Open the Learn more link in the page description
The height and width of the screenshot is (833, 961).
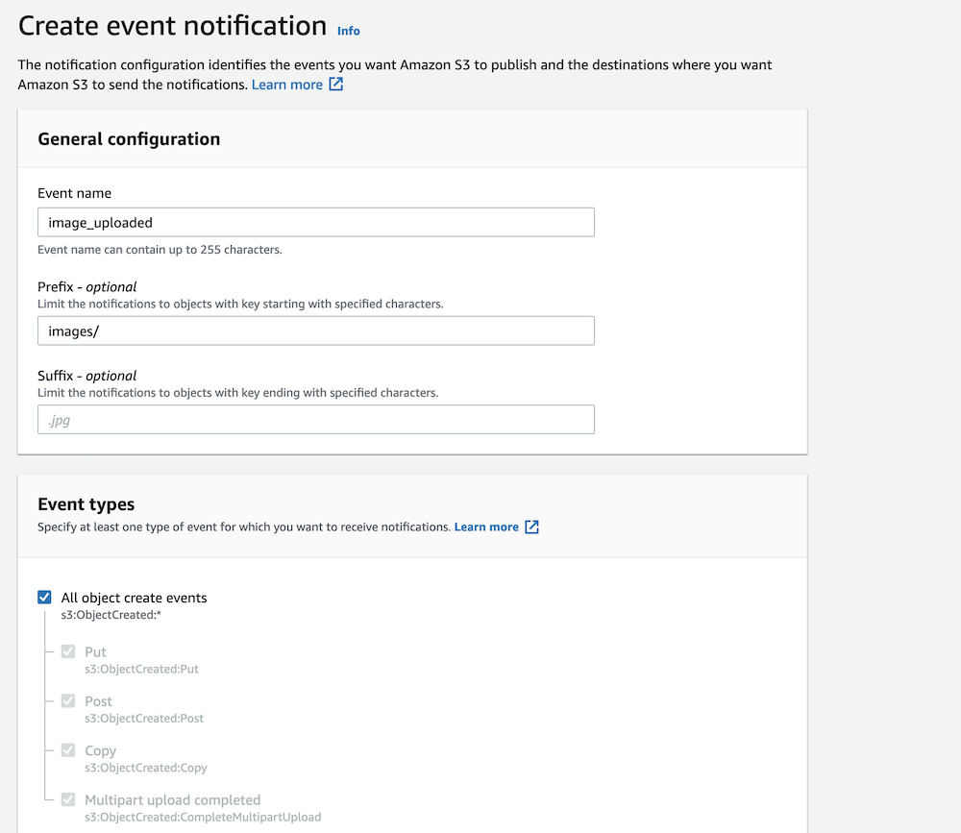coord(286,85)
